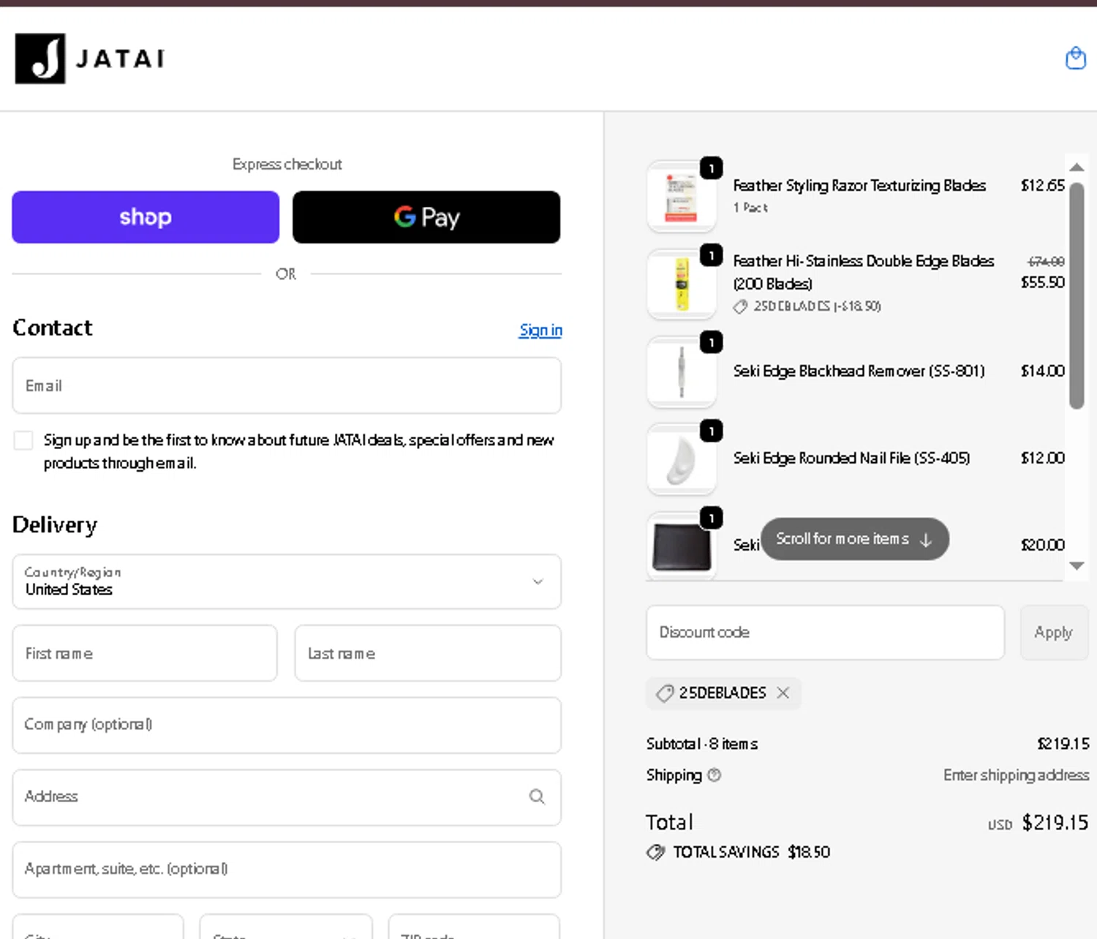Click the black case product thumbnail
Viewport: 1097px width, 939px height.
click(x=682, y=545)
